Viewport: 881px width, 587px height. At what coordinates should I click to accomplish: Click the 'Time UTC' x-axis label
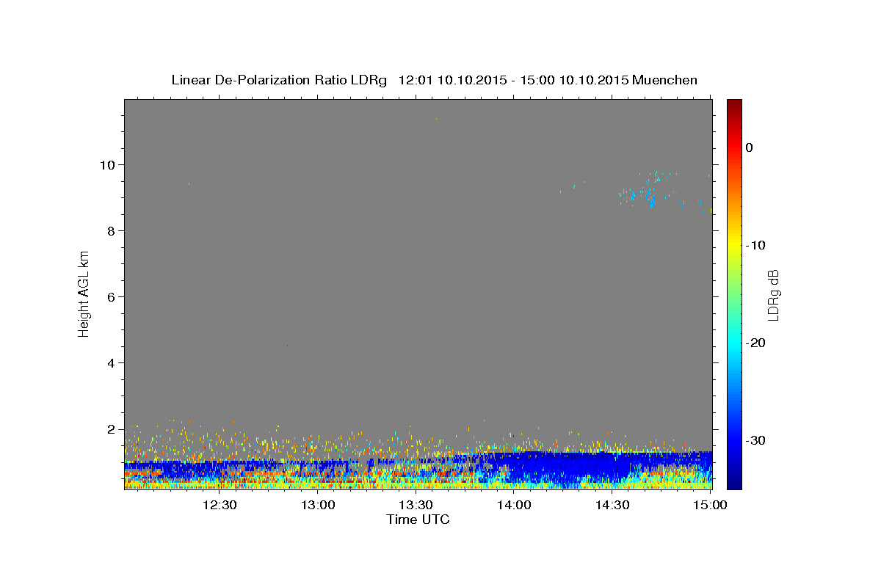pos(418,520)
